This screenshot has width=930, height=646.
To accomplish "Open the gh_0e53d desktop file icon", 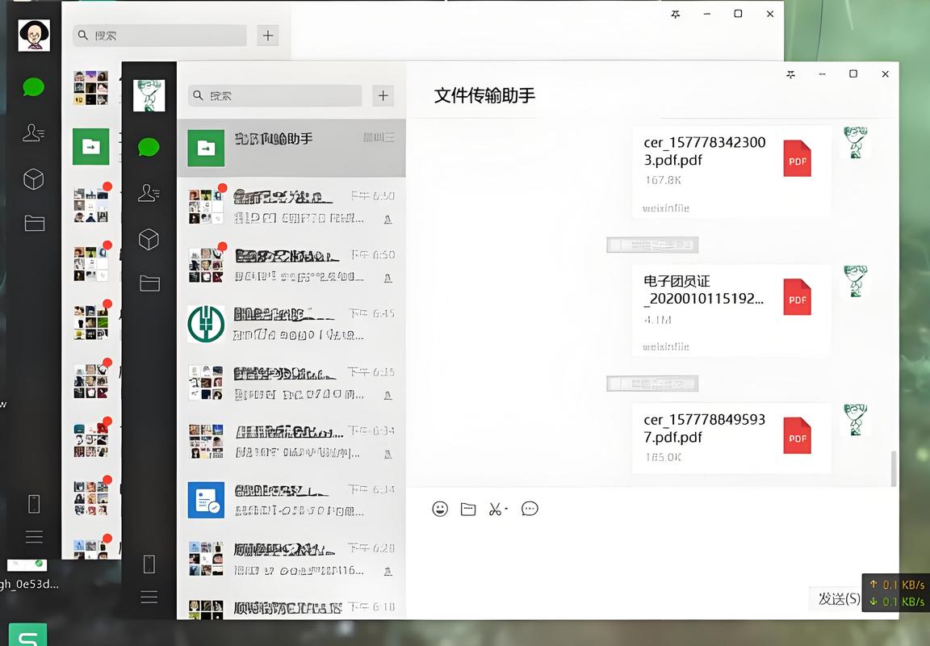I will (27, 574).
